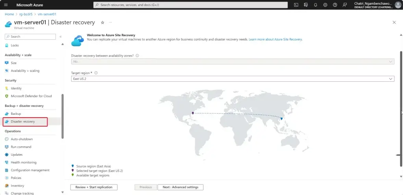Image resolution: width=403 pixels, height=195 pixels.
Task: Focus the global search resources field
Action: (190, 5)
